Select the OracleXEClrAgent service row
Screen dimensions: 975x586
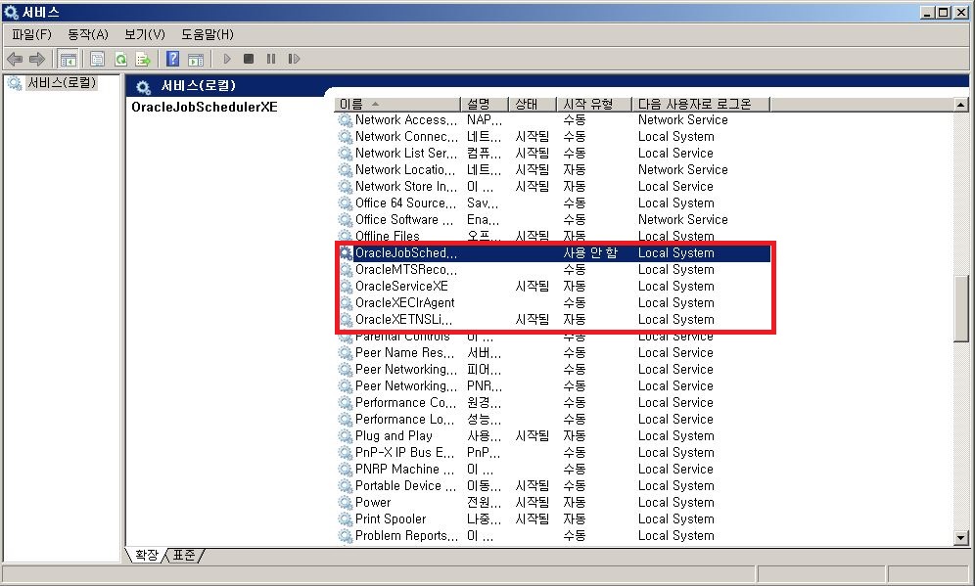point(553,302)
